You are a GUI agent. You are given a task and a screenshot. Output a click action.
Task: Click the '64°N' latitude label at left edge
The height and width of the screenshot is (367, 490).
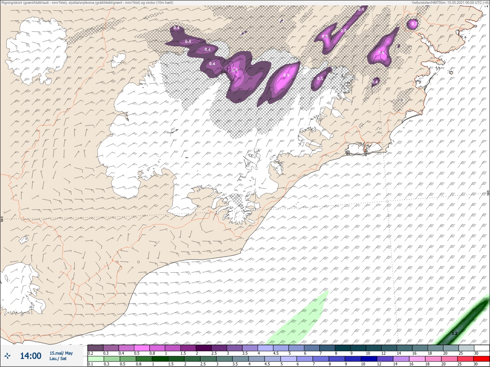(2, 220)
